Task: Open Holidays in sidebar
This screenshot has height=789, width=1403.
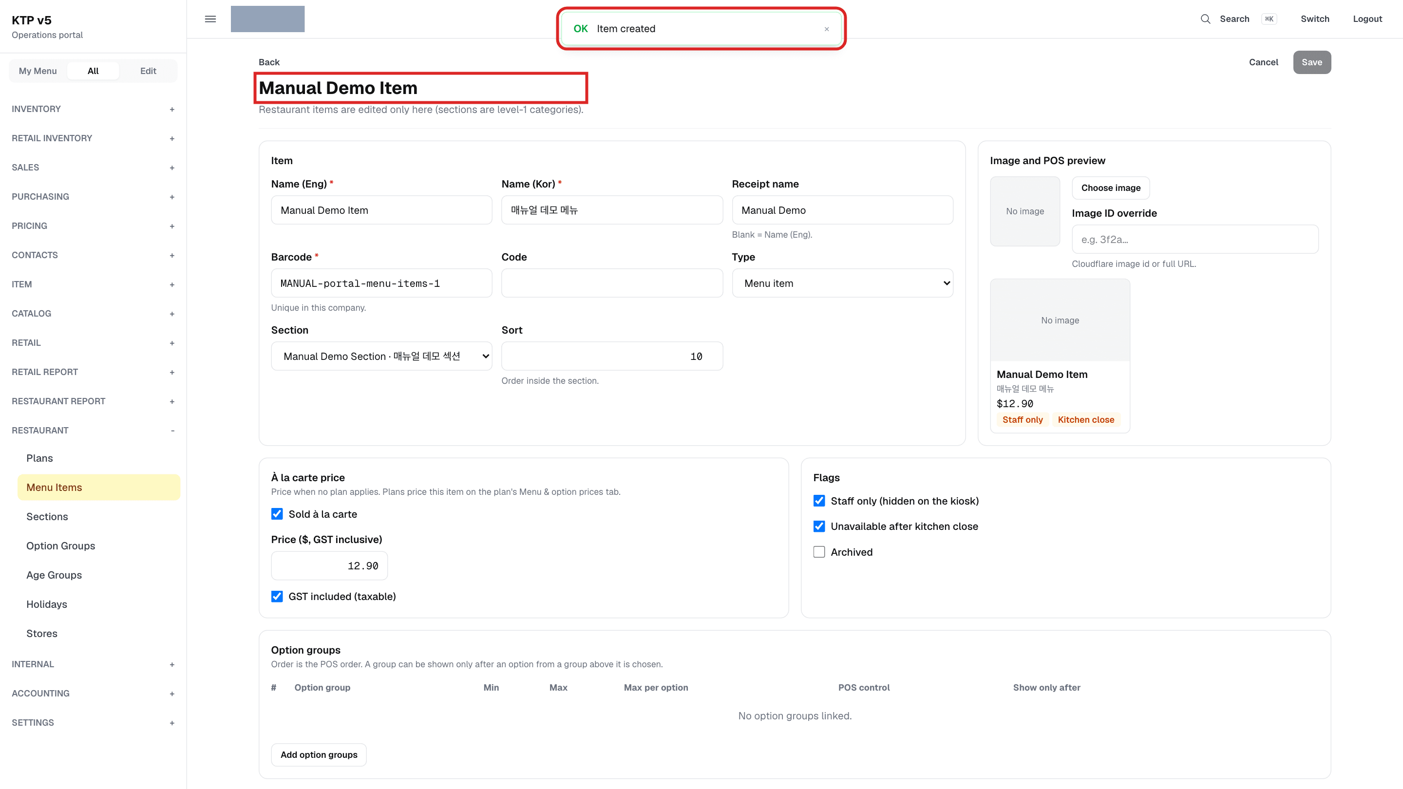Action: [x=98, y=604]
